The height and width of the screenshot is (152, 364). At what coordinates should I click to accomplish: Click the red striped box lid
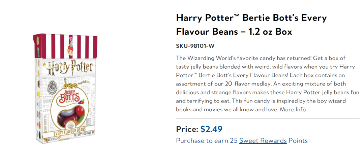click(65, 46)
